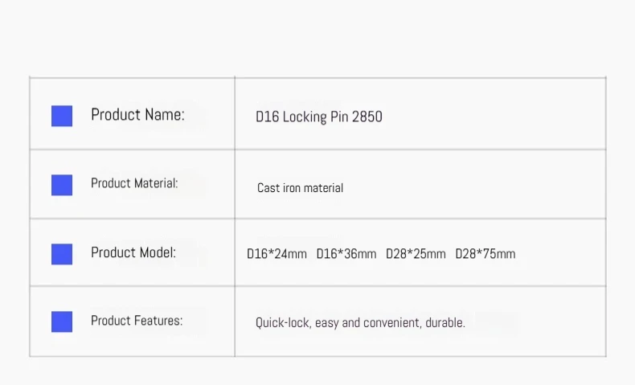Image resolution: width=635 pixels, height=385 pixels.
Task: Click 'material' after the words Cast iron
Action: [x=324, y=188]
